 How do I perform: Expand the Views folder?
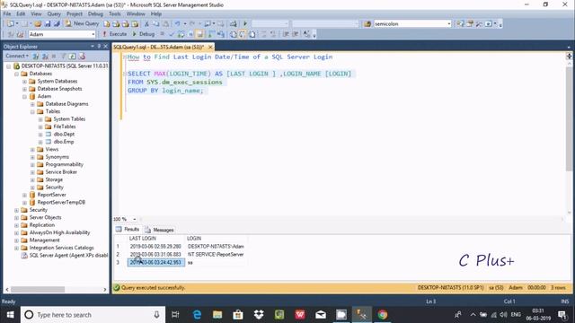coord(32,150)
